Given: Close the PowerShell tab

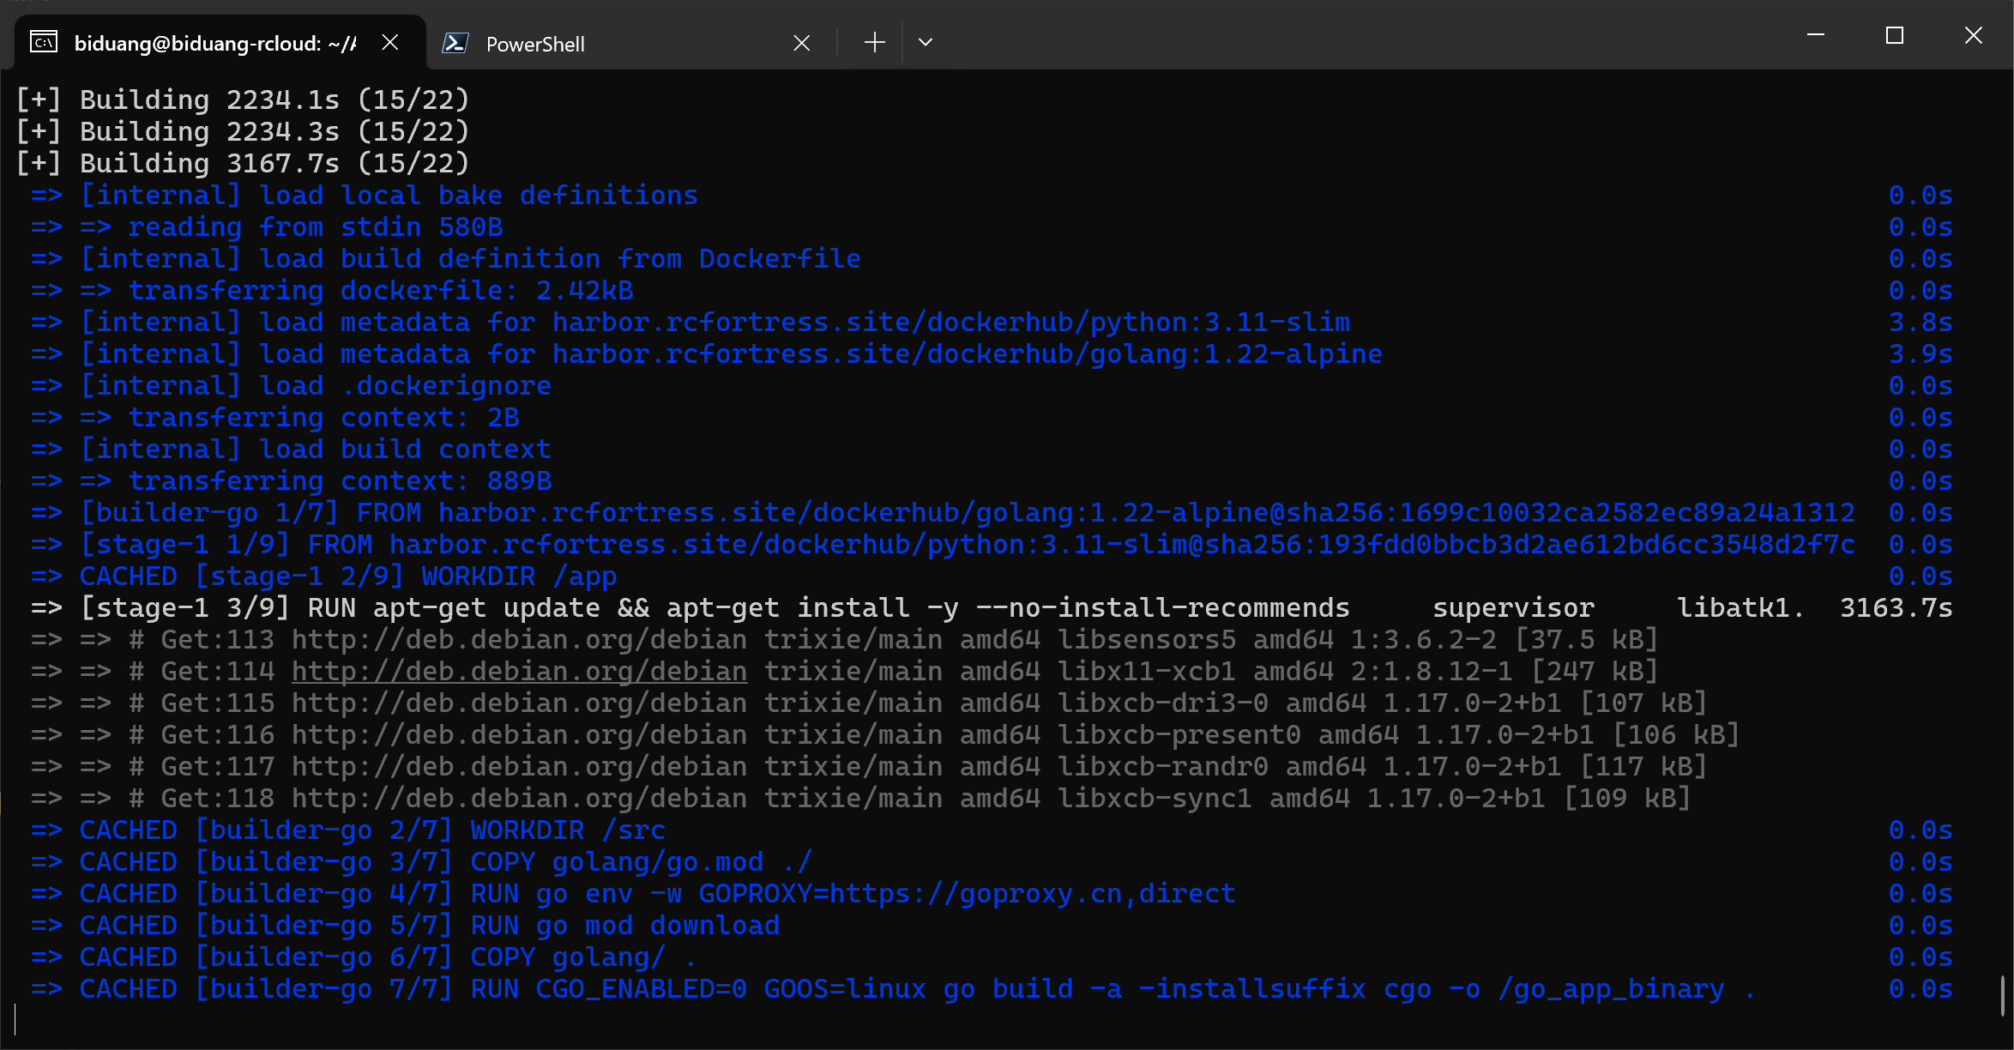Looking at the screenshot, I should pos(801,43).
